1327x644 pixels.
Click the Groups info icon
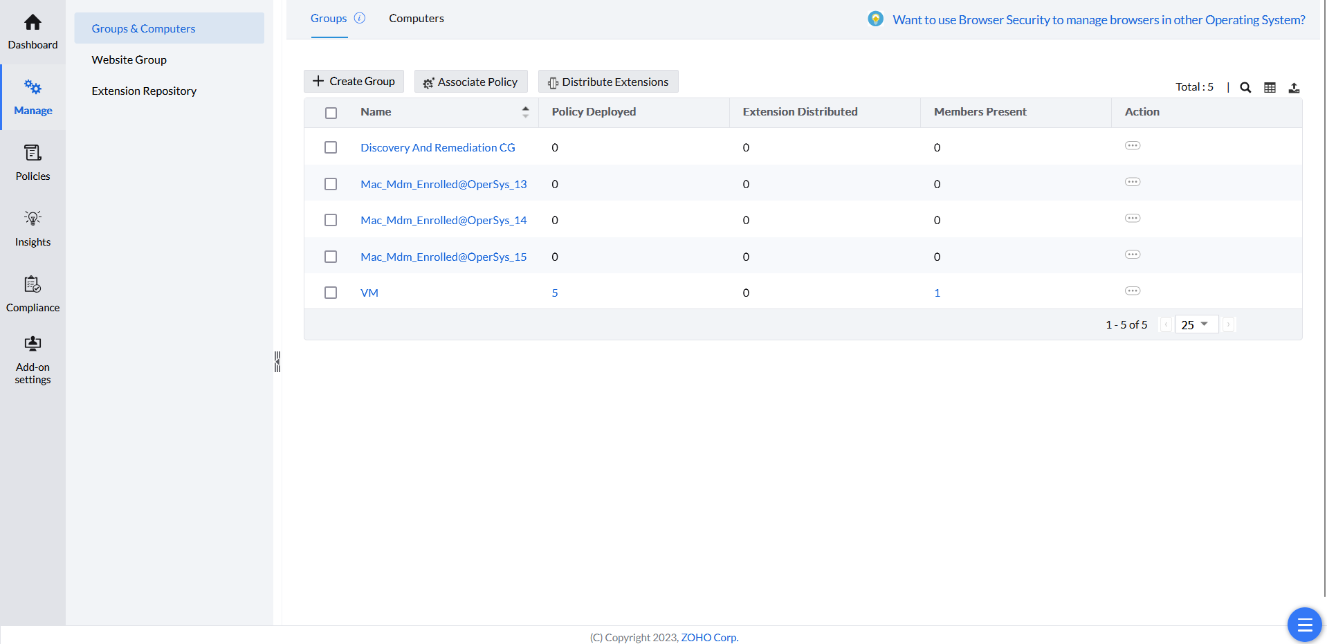[360, 19]
